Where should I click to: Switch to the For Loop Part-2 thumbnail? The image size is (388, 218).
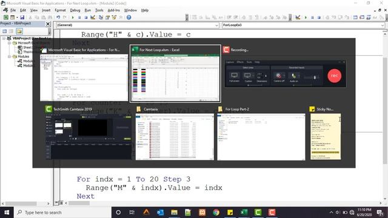[x=261, y=133]
